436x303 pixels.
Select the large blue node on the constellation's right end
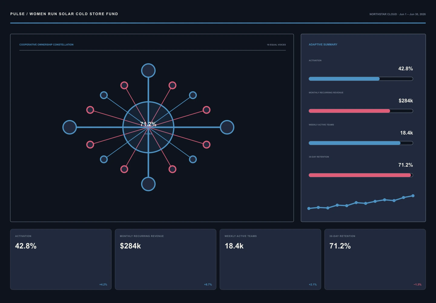point(227,127)
